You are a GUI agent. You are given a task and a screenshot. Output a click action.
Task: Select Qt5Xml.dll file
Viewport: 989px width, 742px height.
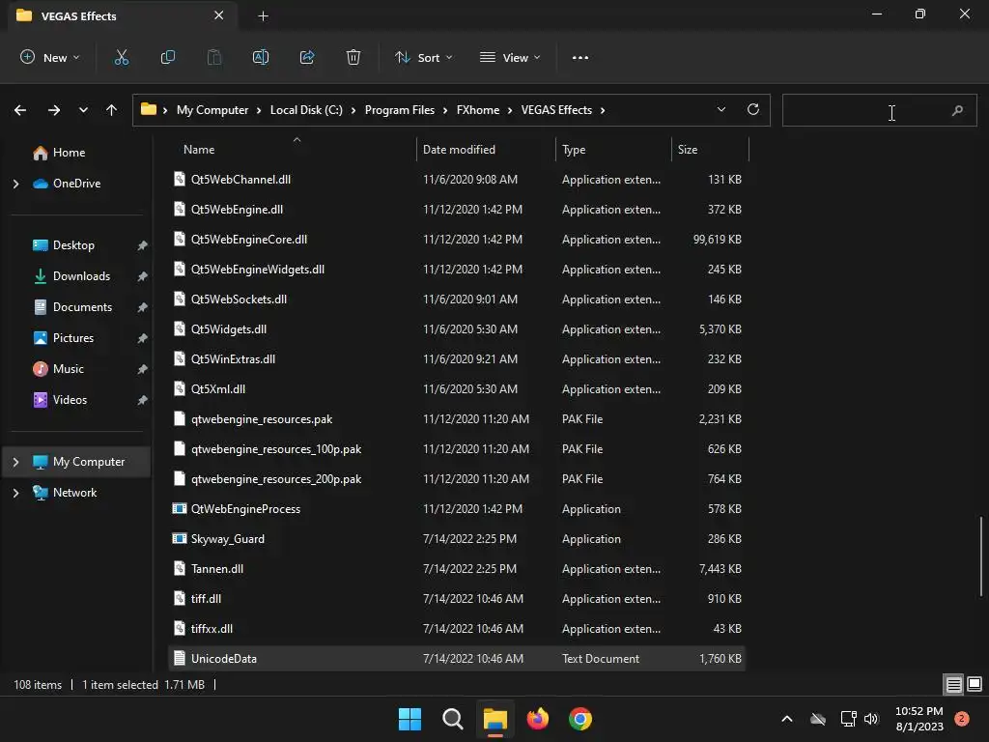tap(457, 389)
